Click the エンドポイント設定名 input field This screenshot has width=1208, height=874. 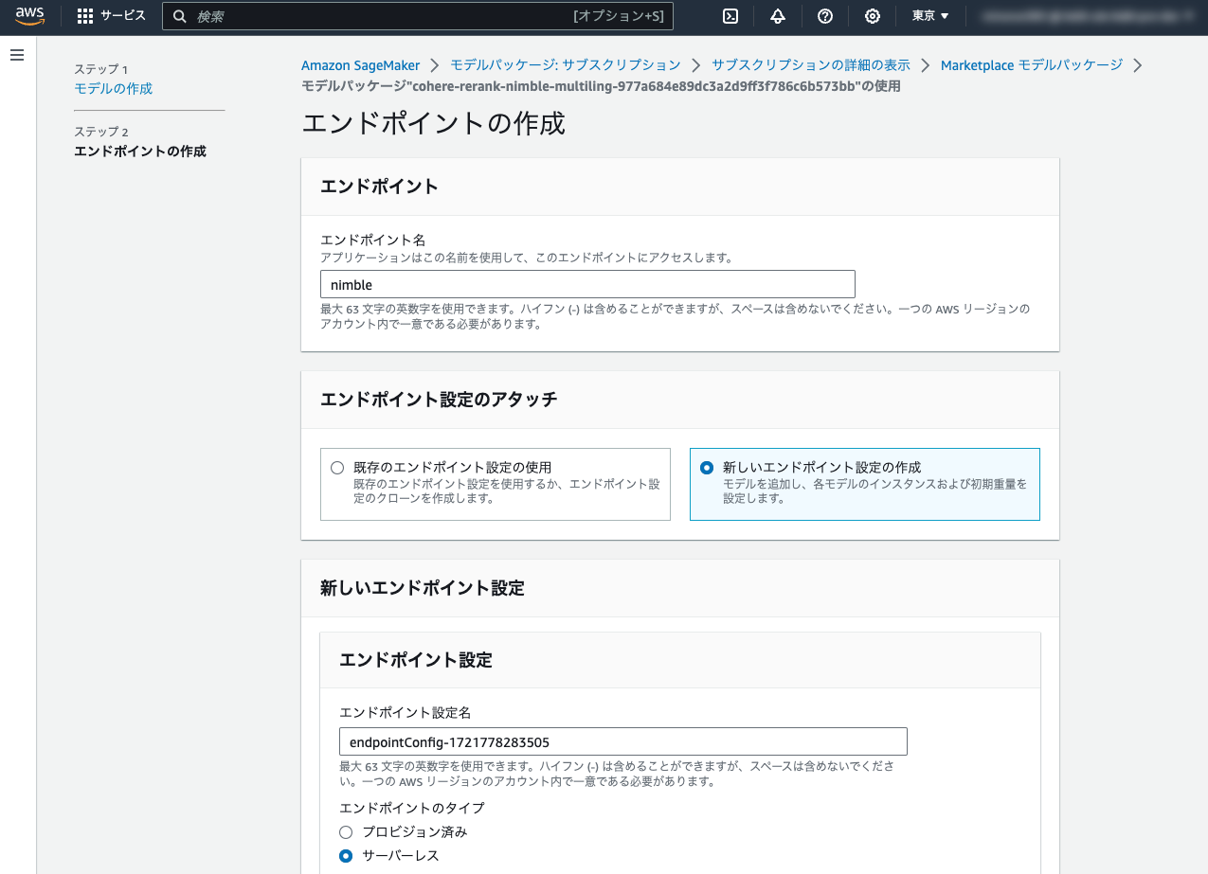[623, 741]
